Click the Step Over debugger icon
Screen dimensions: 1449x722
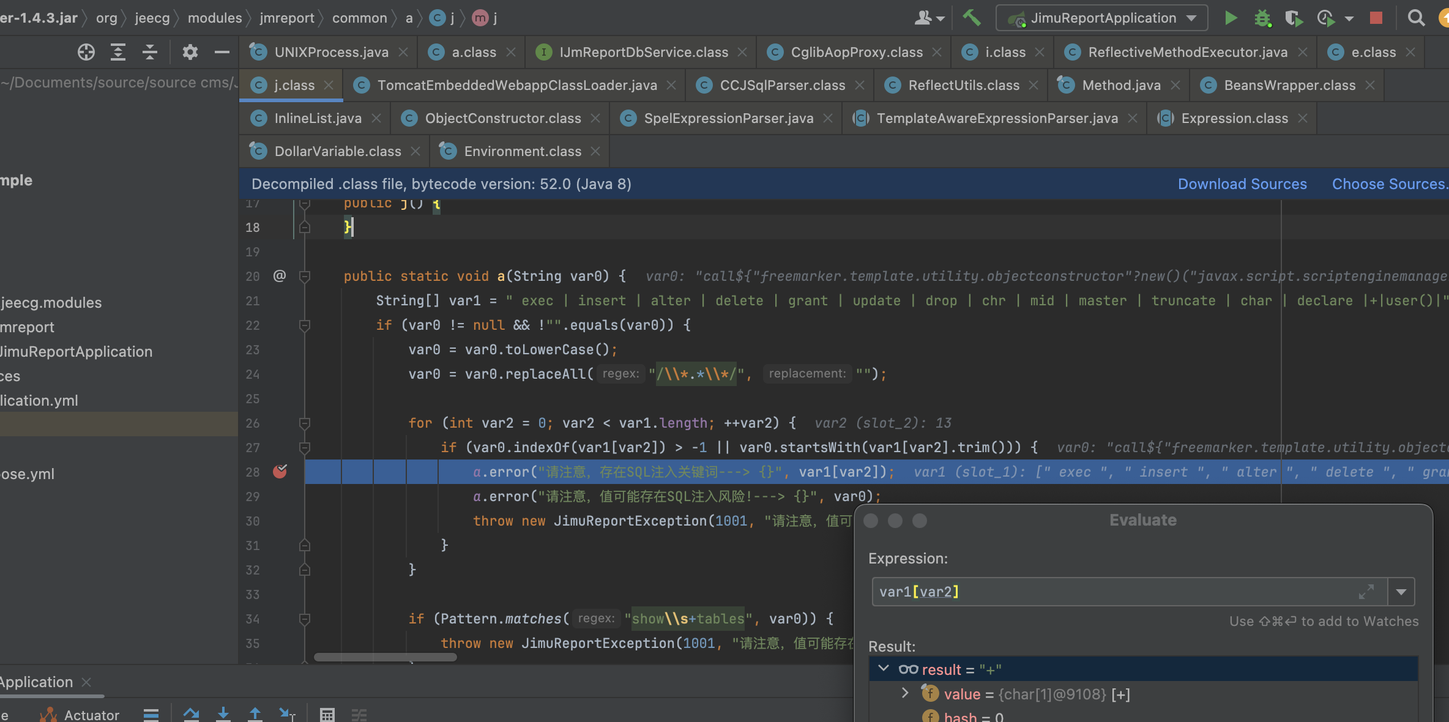[192, 714]
